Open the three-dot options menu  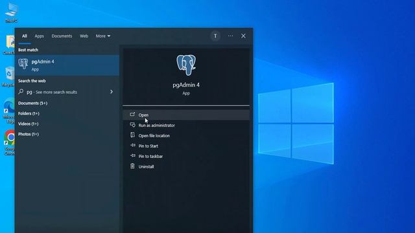[x=231, y=36]
